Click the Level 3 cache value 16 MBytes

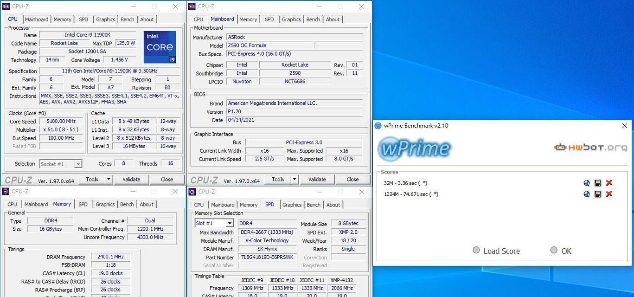[134, 146]
